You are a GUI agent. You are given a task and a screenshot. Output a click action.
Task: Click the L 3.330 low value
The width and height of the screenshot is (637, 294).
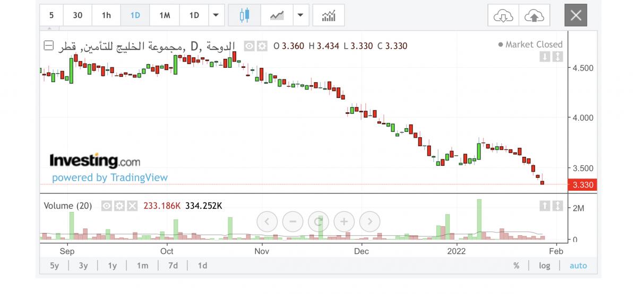(358, 46)
